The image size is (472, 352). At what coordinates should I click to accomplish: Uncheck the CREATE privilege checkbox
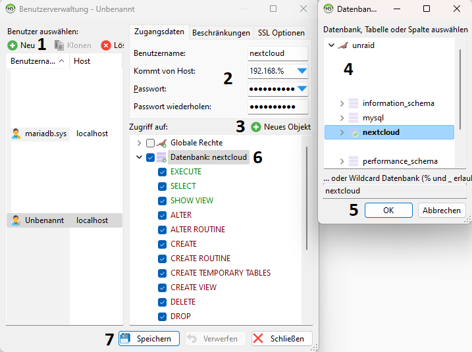[162, 244]
